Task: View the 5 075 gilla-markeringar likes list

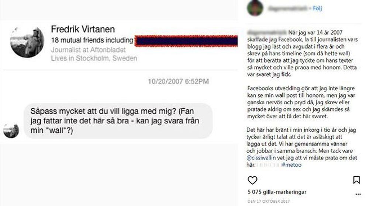Action: [x=277, y=192]
